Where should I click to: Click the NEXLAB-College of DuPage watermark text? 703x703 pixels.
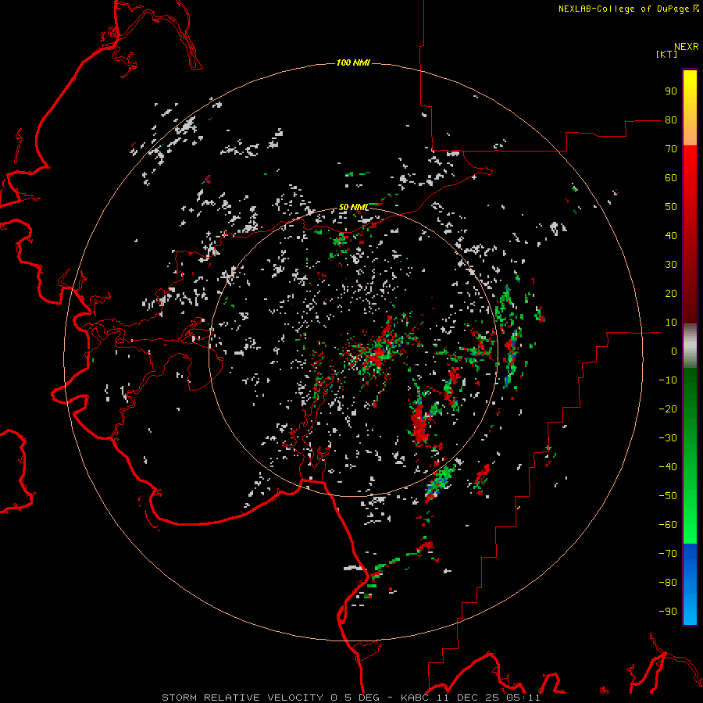coord(628,9)
